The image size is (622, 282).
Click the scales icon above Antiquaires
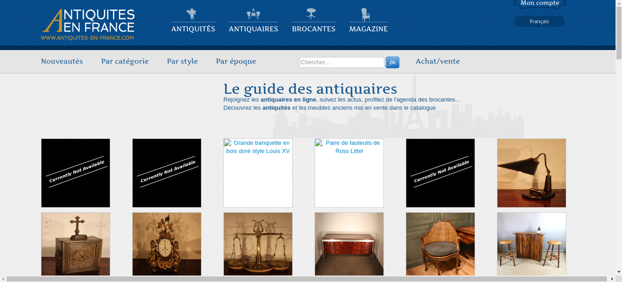253,14
